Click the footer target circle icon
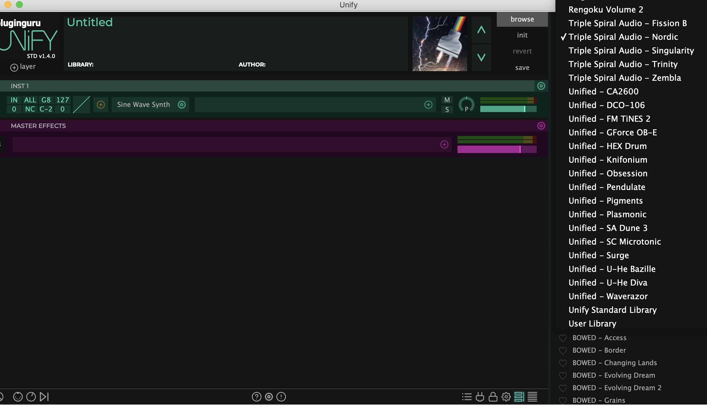The image size is (707, 405). coord(269,396)
